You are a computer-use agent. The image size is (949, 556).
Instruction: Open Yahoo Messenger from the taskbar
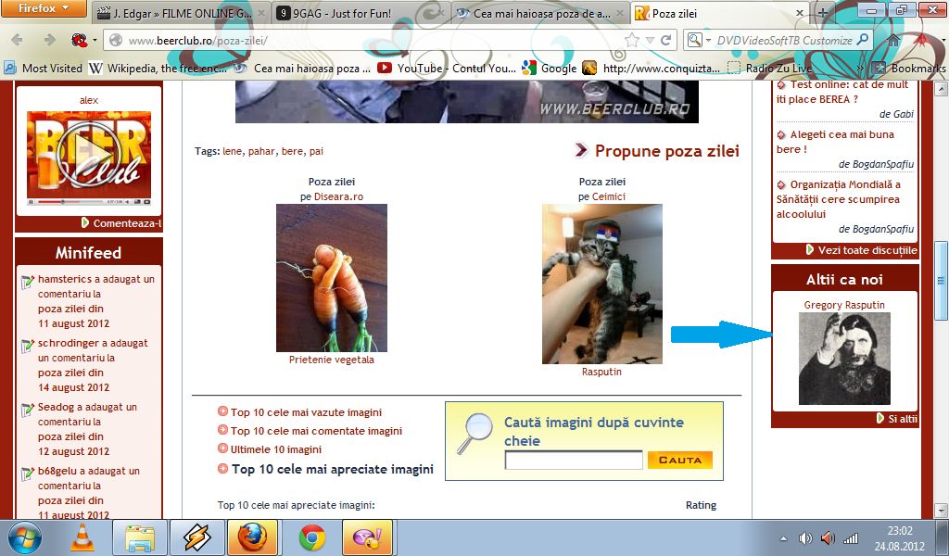[x=367, y=537]
